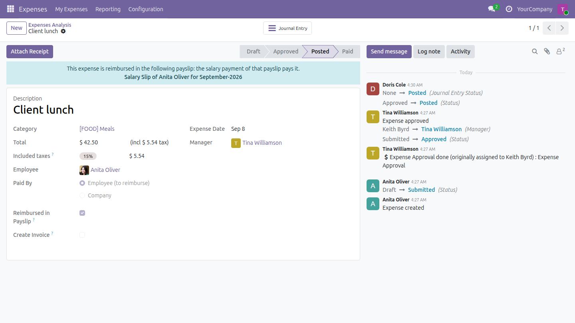Click the Approved status stage
575x323 pixels.
tap(286, 51)
